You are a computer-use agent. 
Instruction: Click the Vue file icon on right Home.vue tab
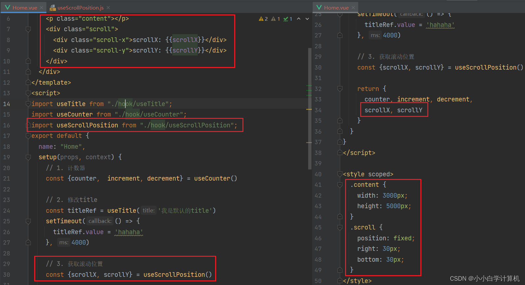(319, 8)
